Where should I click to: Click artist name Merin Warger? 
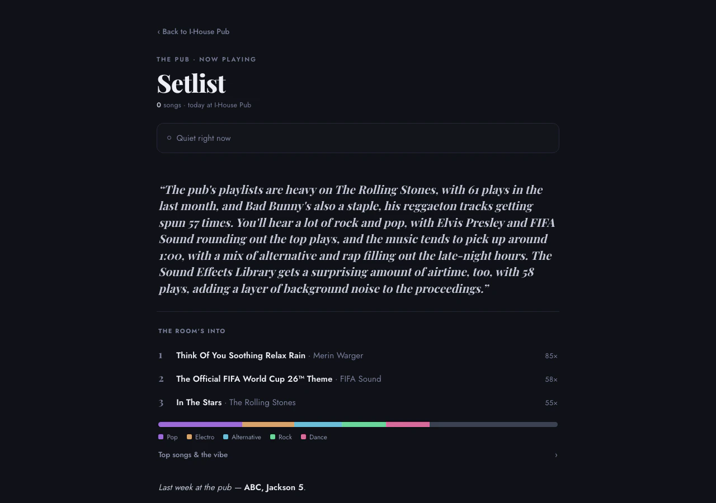[338, 355]
